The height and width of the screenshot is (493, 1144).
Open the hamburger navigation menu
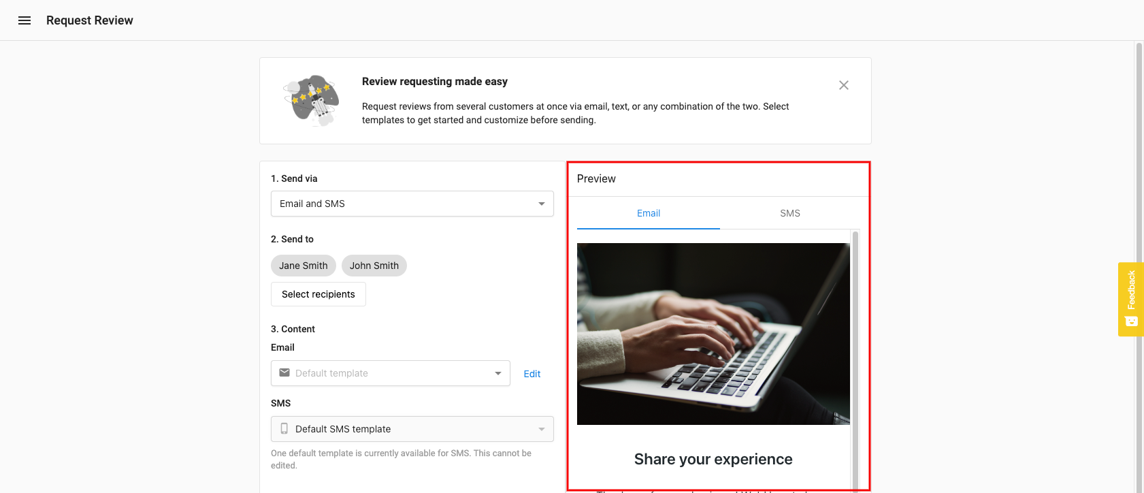24,20
